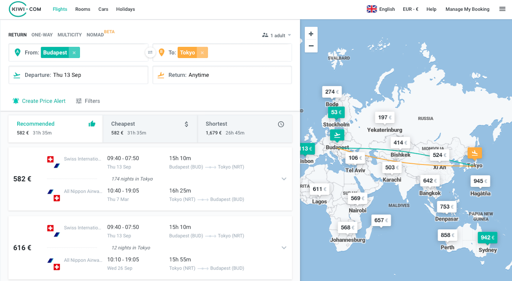Switch trip type to MULTICITY

click(x=70, y=35)
